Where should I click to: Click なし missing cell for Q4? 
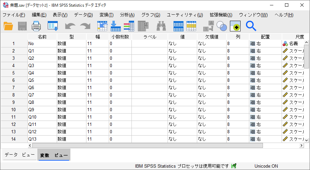tap(212, 73)
